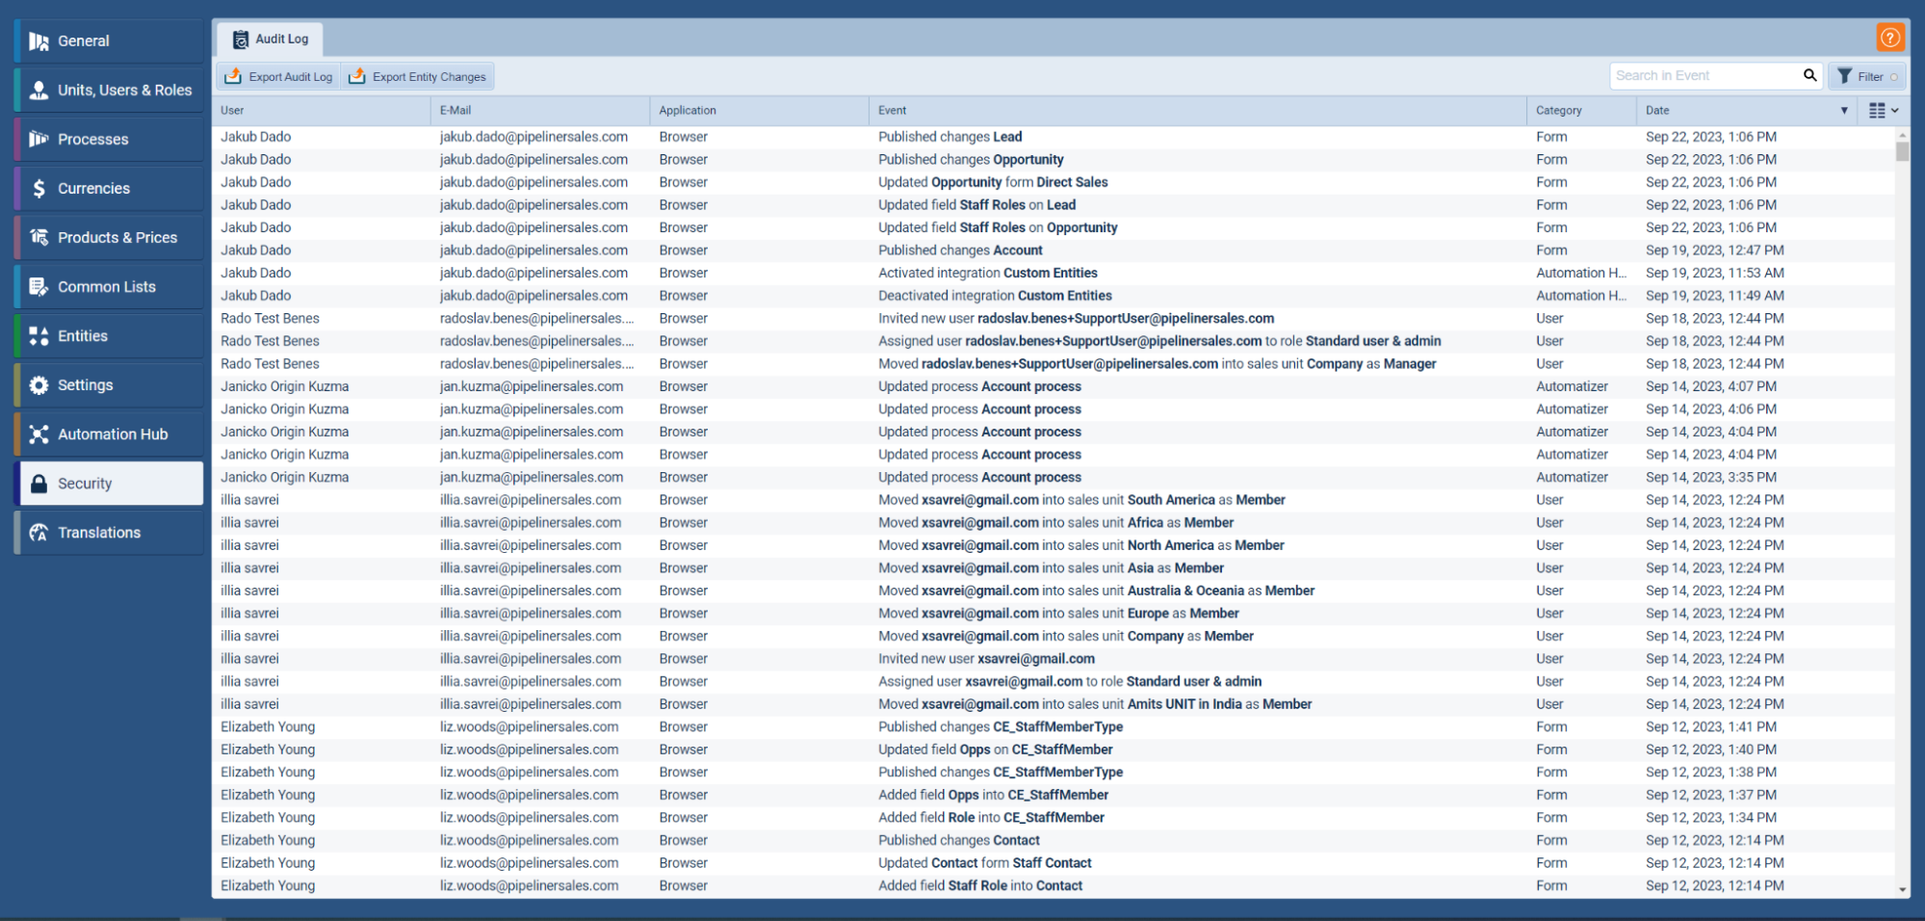Screen dimensions: 1925x921
Task: Open column layout chooser dropdown
Action: coord(1883,111)
